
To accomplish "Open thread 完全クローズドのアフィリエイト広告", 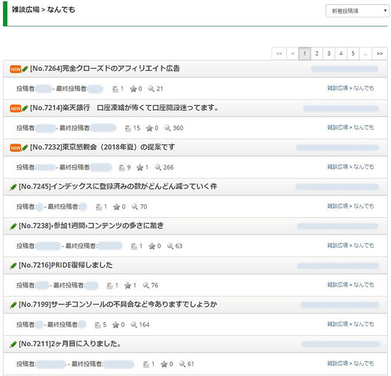I will tap(104, 69).
